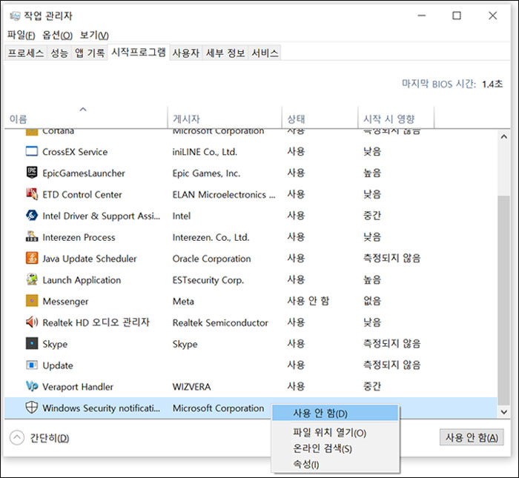519x478 pixels.
Task: Click the Task Manager title bar icon
Action: click(x=15, y=16)
